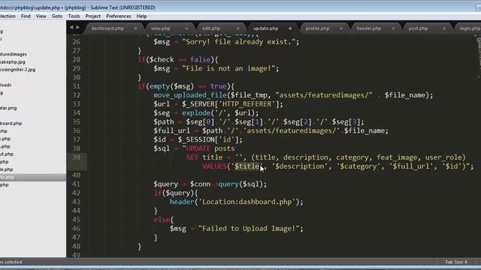The image size is (481, 270).
Task: Select the avatar.png file in sidebar
Action: 8,108
